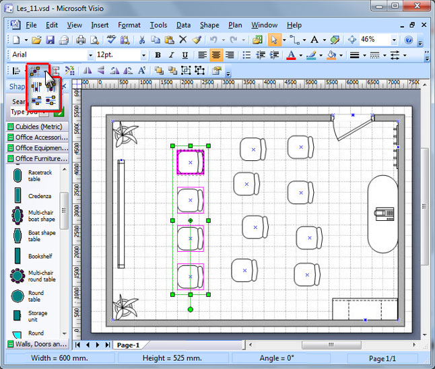Delete the selection with the X icon
This screenshot has height=369, width=435.
(182, 40)
